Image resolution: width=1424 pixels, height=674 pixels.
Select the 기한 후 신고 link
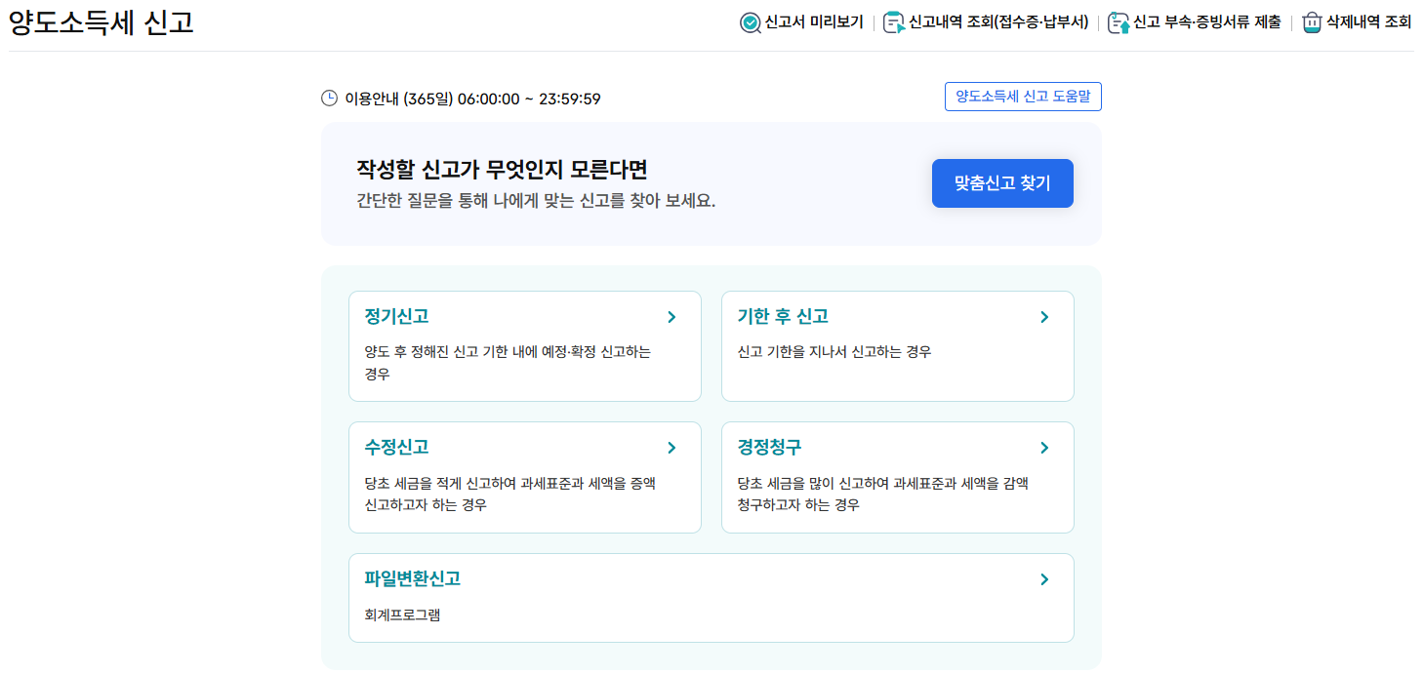(x=785, y=317)
